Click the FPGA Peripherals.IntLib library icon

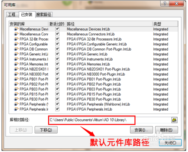pyautogui.click(x=16, y=109)
